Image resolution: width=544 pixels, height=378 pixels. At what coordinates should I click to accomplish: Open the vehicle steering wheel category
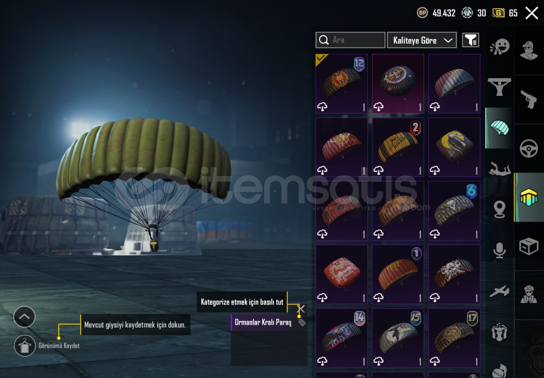coord(529,148)
